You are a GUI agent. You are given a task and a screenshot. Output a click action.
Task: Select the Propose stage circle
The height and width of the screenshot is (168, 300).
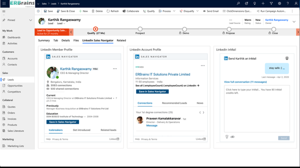(x=229, y=29)
